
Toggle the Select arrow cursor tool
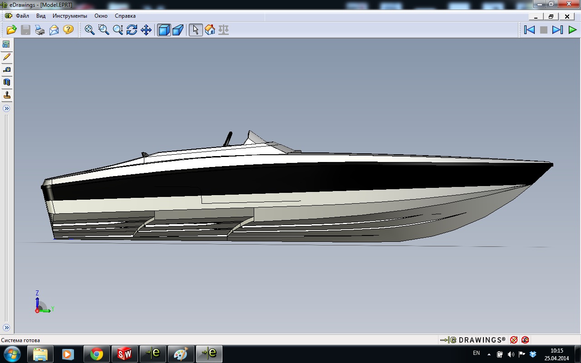tap(196, 30)
